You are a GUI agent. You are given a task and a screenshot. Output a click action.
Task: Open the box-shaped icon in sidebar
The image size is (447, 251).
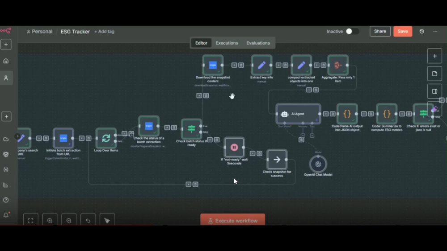pos(6,154)
